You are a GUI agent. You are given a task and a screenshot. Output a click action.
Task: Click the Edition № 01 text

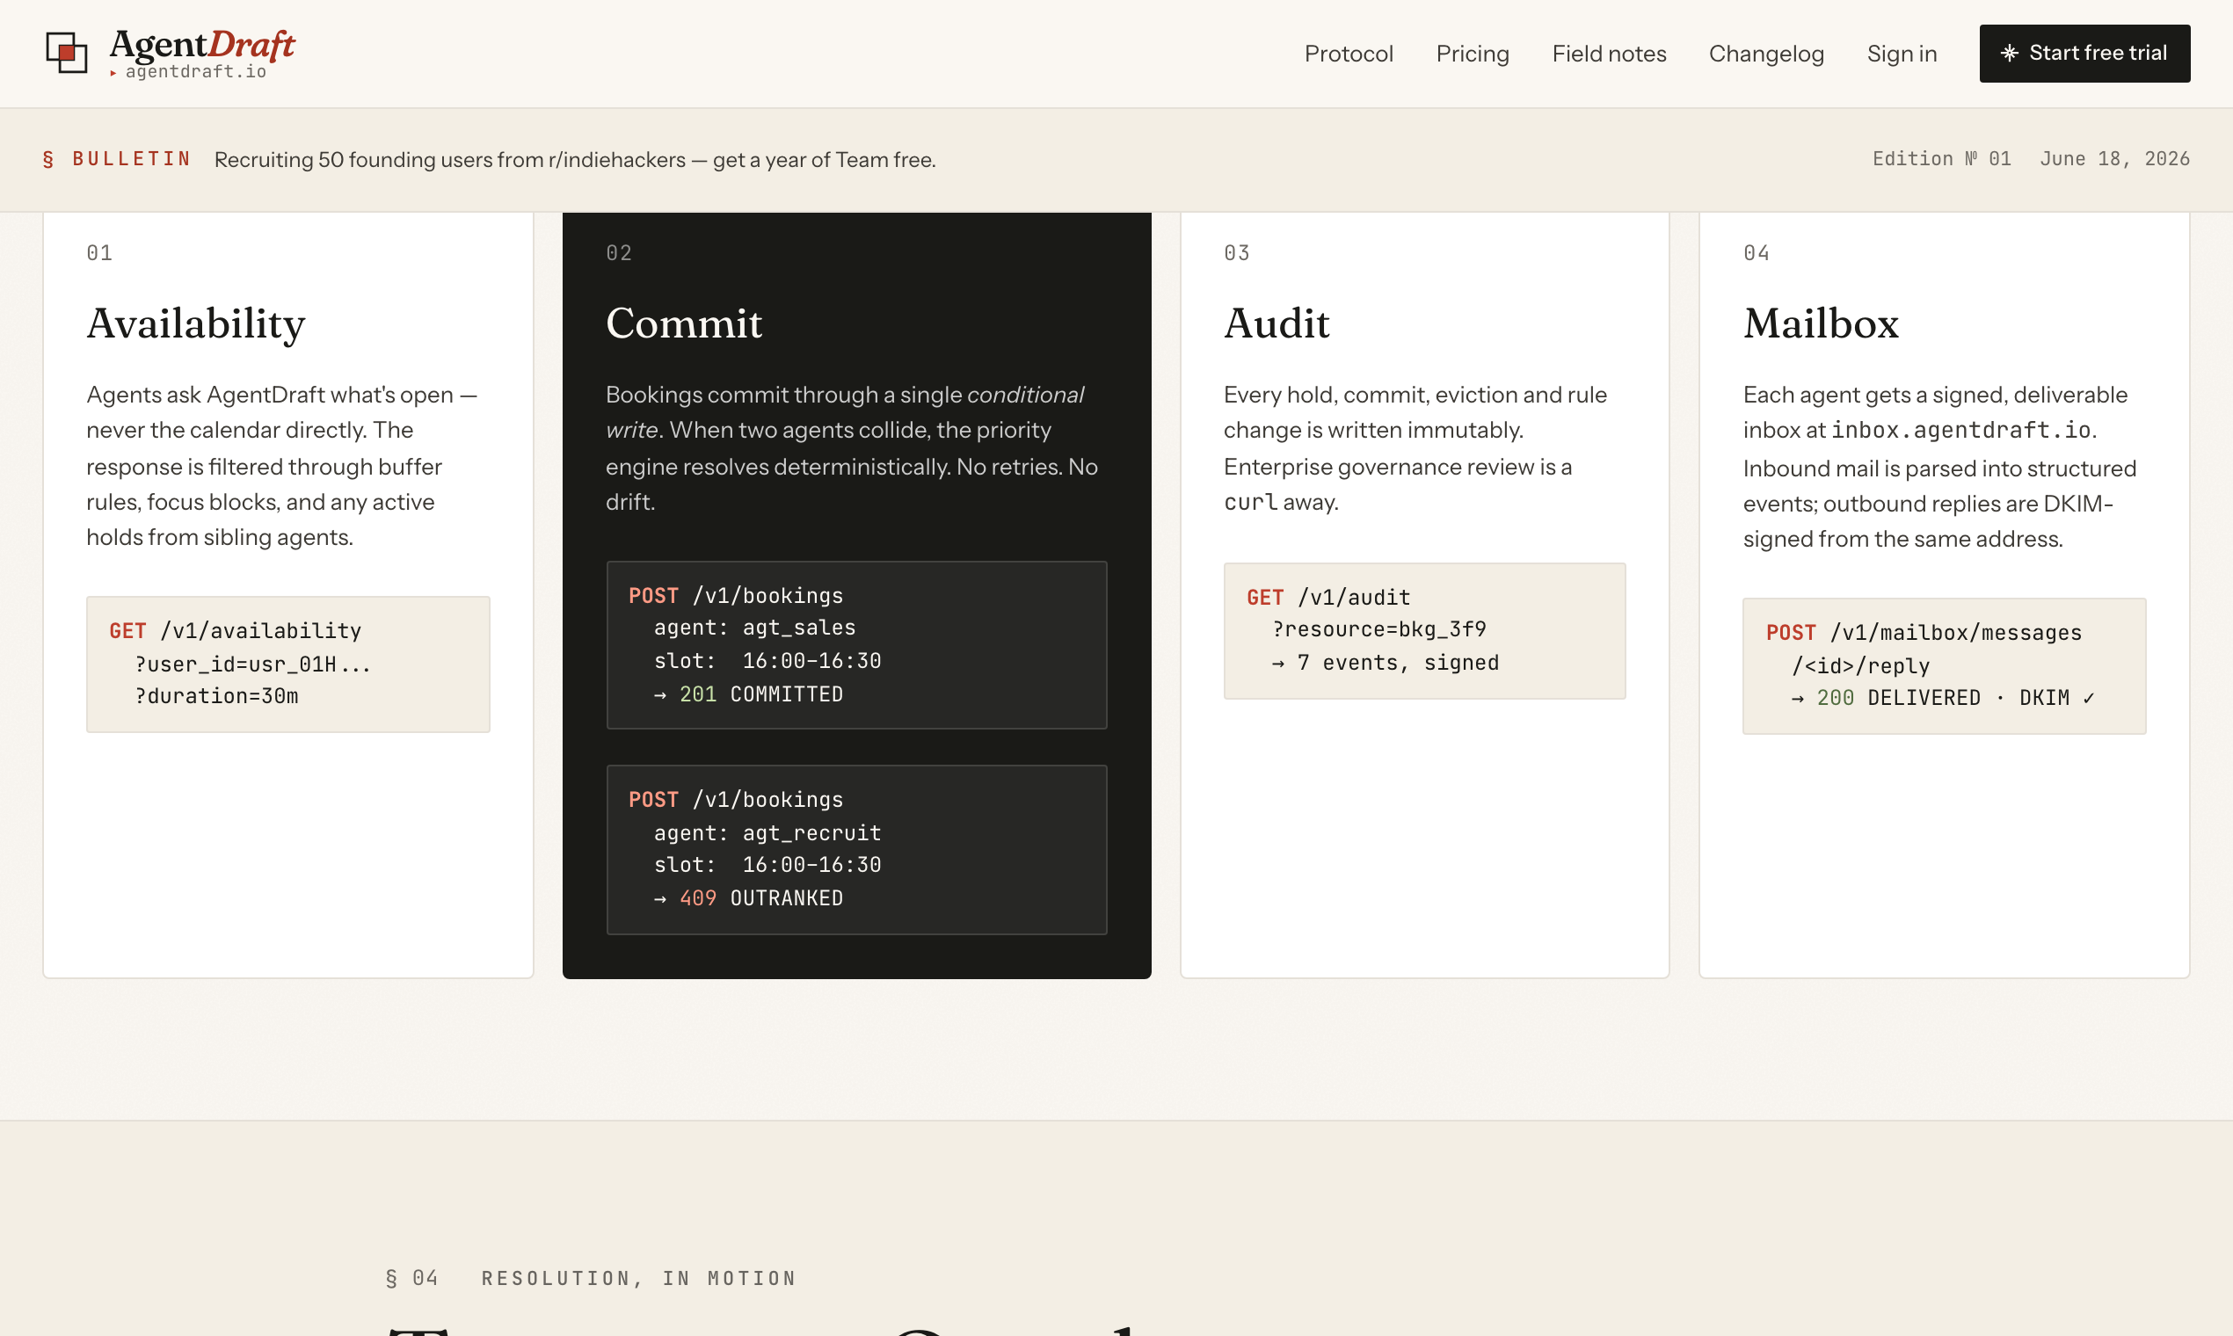tap(1941, 159)
